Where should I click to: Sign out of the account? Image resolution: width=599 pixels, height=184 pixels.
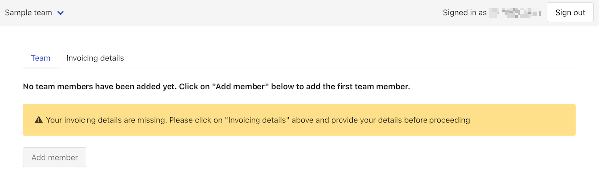[570, 13]
